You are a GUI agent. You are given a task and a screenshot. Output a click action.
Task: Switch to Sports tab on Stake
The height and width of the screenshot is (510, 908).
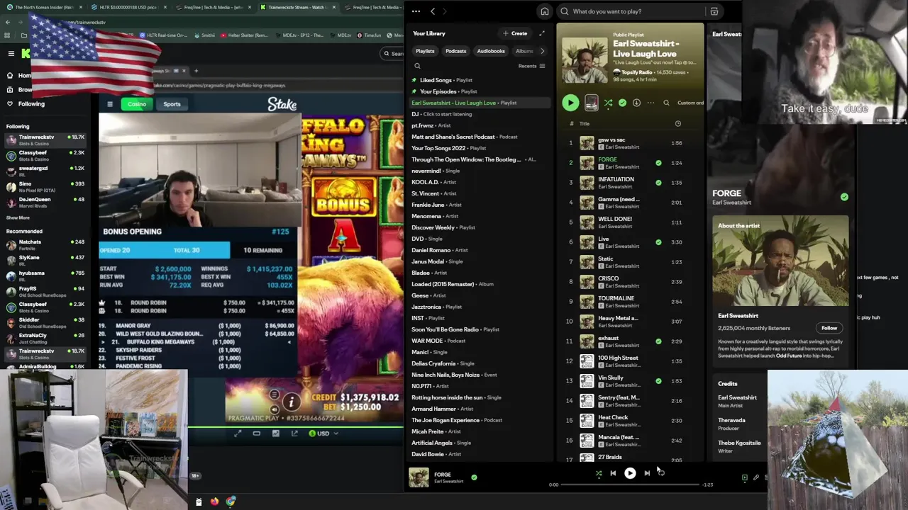[172, 104]
